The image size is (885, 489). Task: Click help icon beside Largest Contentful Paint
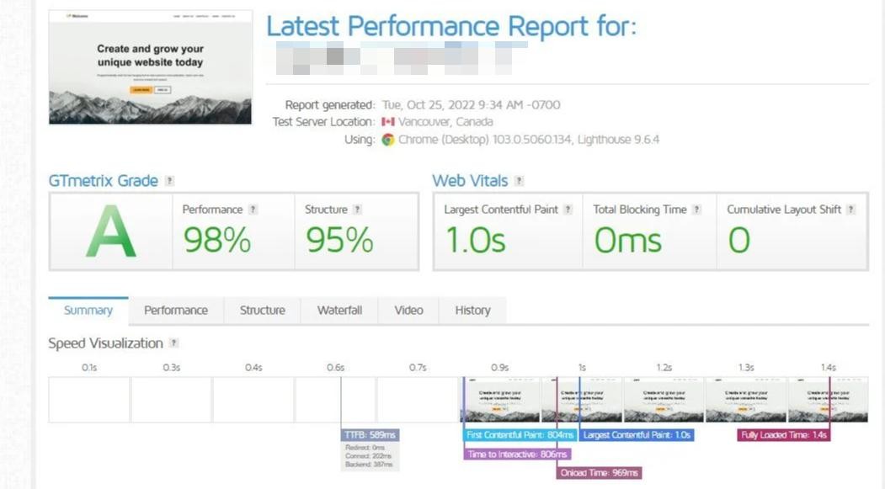568,210
